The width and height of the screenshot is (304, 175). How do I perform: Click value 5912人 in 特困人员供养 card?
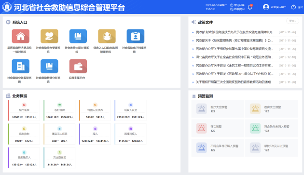[x=100, y=117]
